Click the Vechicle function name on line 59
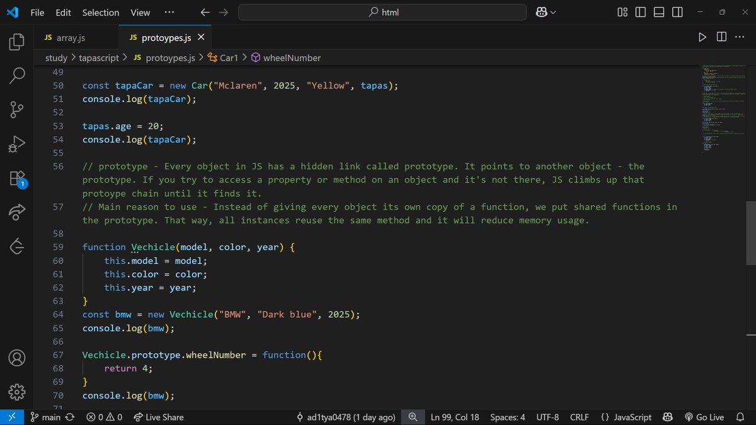 (x=153, y=247)
